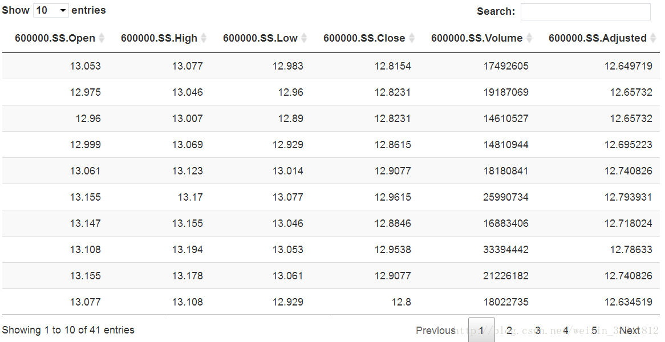Click Open value 12.975
The image size is (665, 342).
[x=85, y=92]
